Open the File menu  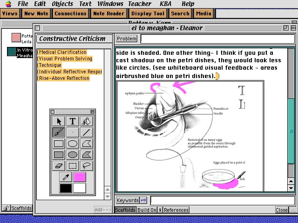23,4
